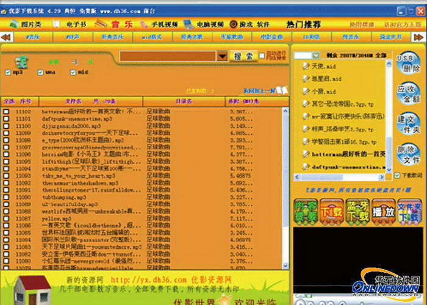Viewport: 427px width, 305px height.
Task: Click the 内容提要 content summary button
Action: 306,212
